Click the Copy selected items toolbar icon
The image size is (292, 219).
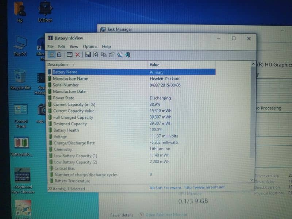[104, 55]
